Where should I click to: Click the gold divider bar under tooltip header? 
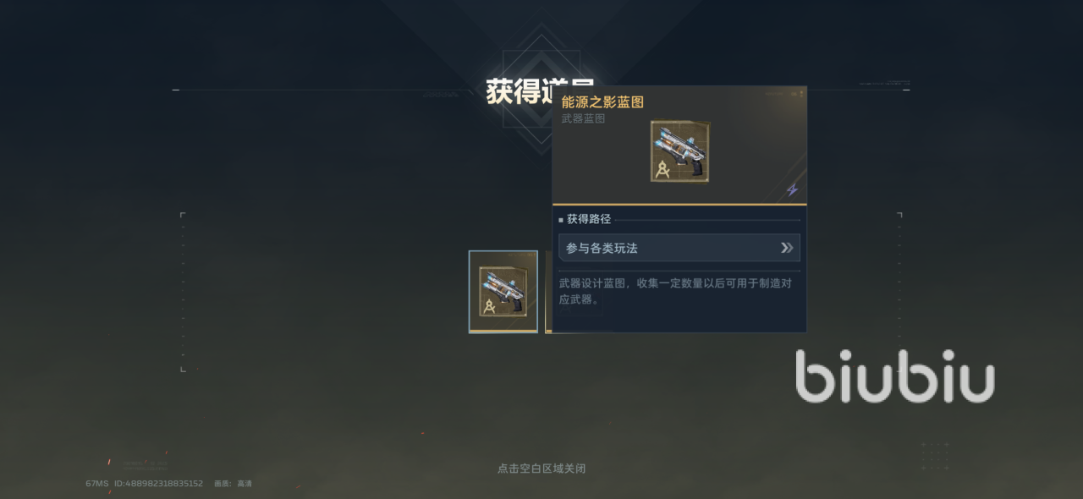[x=679, y=204]
